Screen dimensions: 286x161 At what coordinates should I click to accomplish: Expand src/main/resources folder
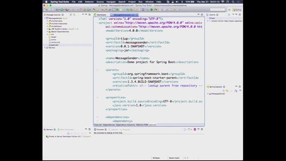pyautogui.click(x=47, y=24)
